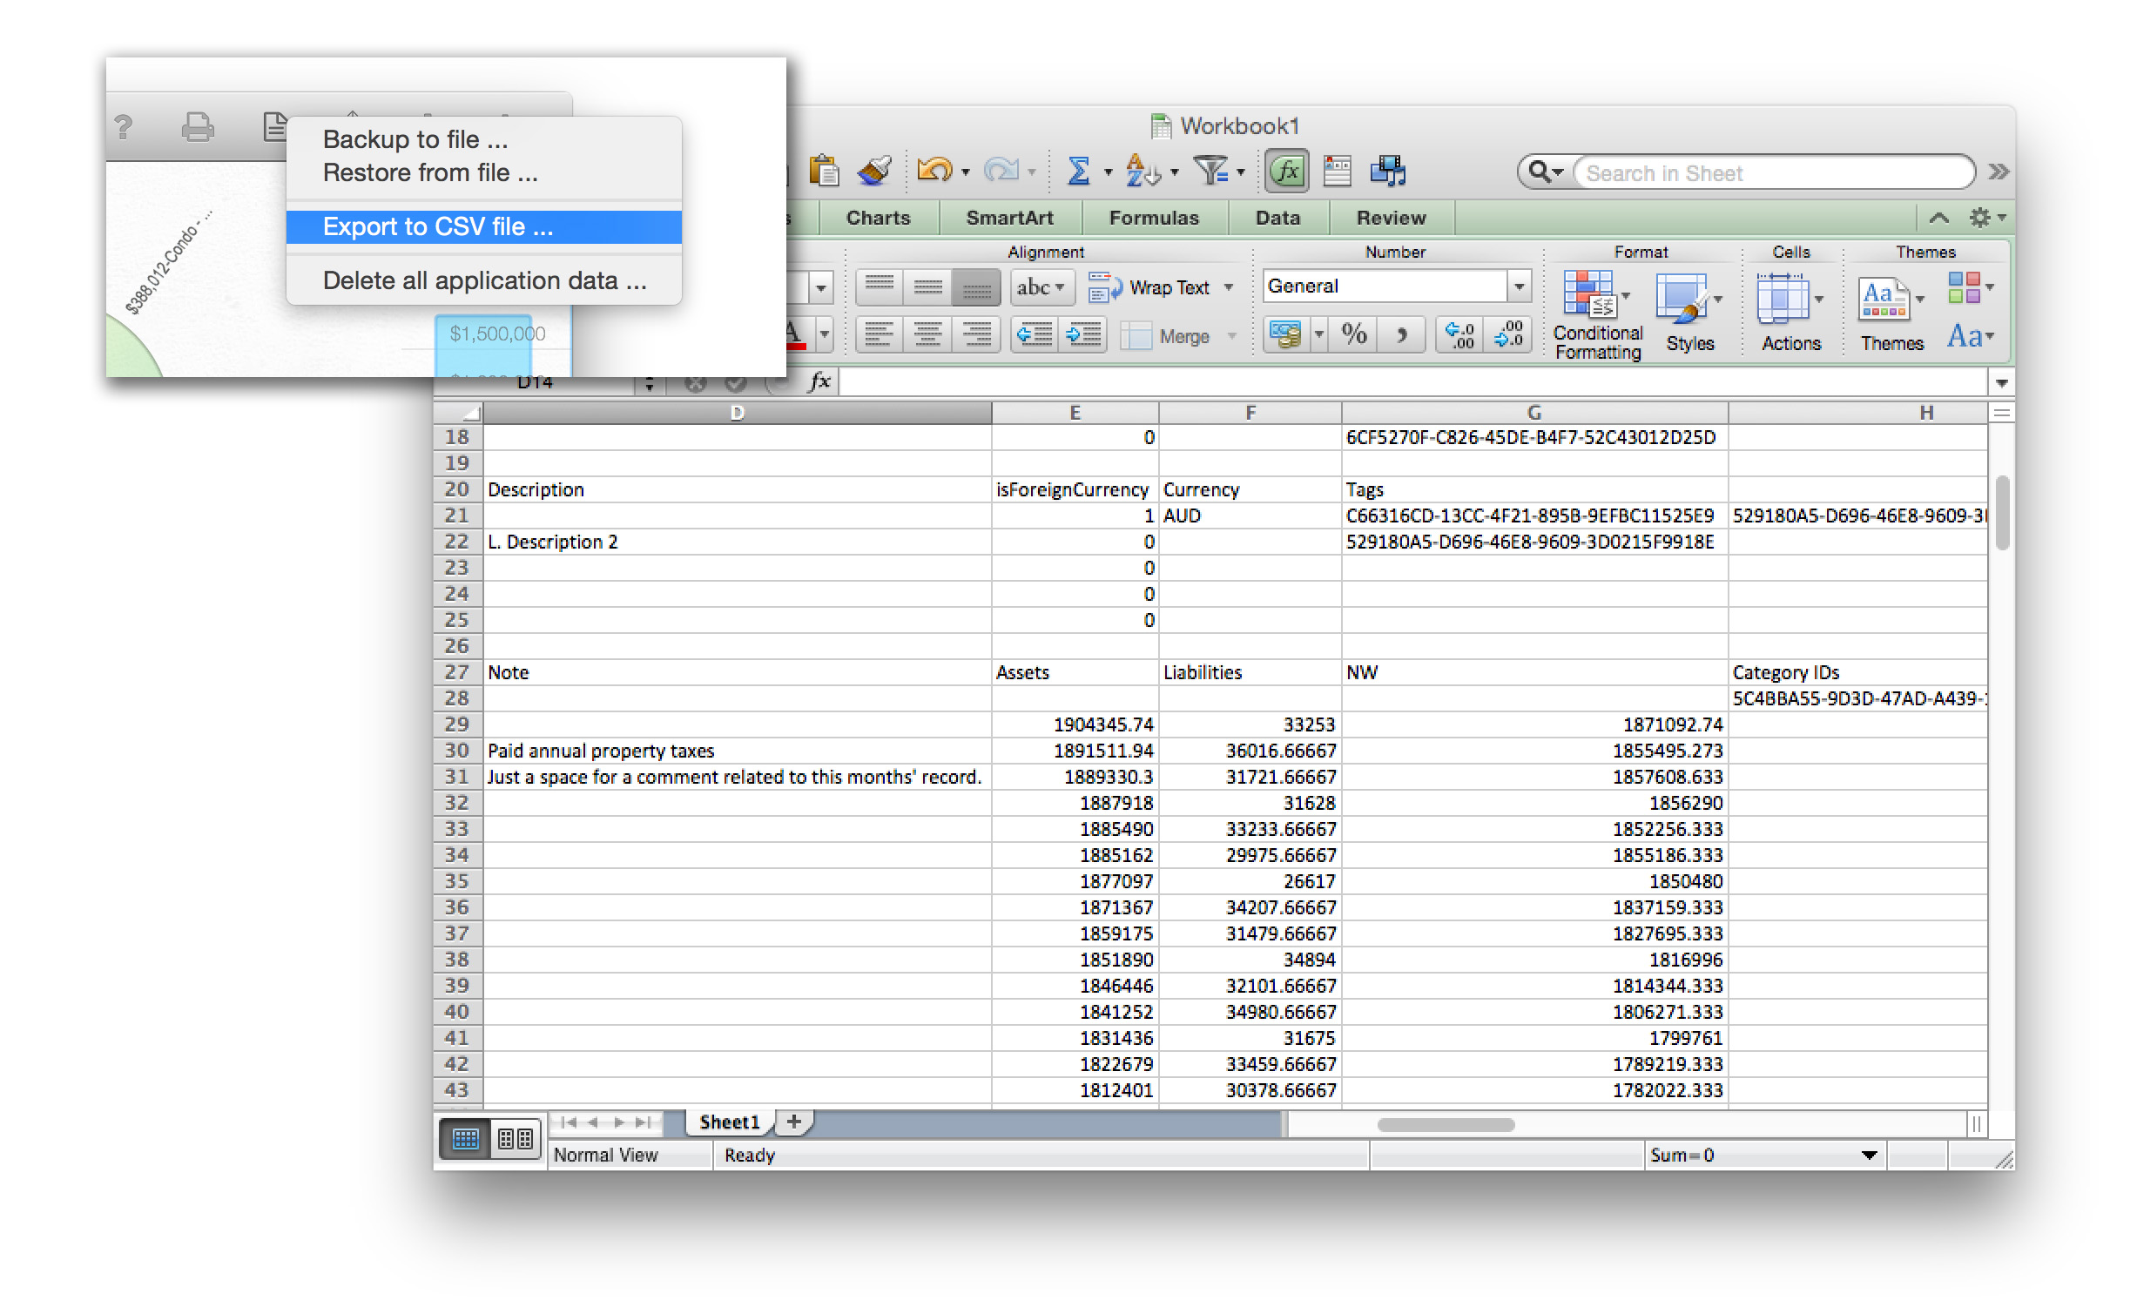Click the Paste clipboard icon
The image size is (2130, 1314).
823,171
